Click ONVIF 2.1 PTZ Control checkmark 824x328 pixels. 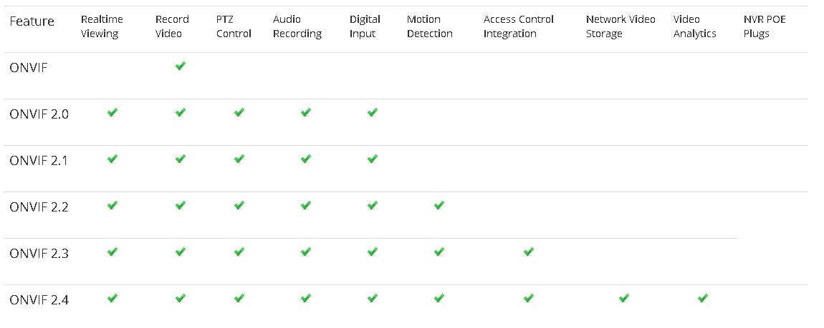(239, 159)
